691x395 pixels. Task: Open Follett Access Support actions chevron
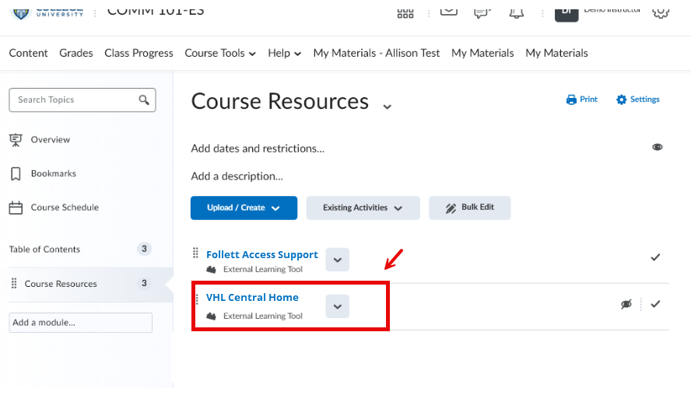[338, 260]
